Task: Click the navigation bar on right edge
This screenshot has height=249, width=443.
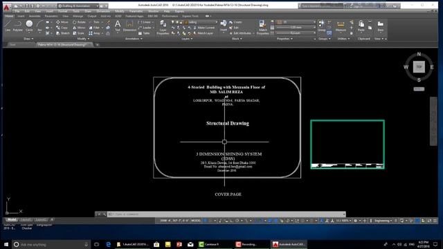Action: [433, 121]
